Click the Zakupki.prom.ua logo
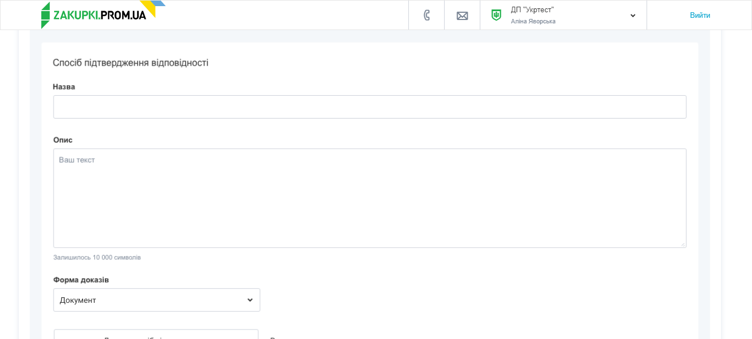 coord(95,15)
